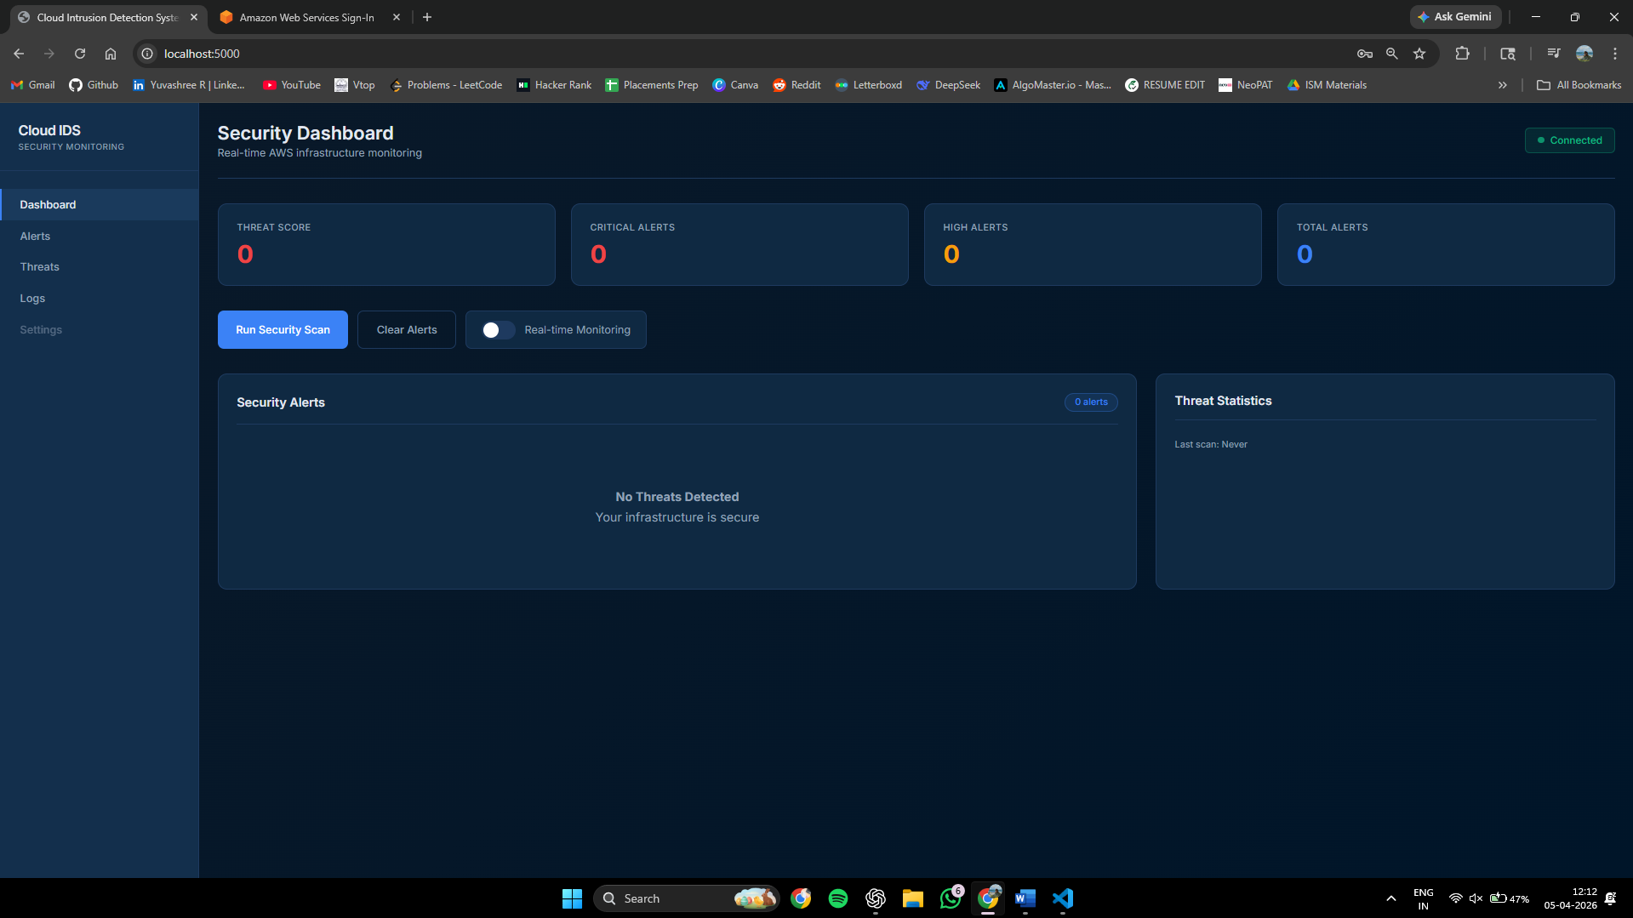The image size is (1633, 918).
Task: Open WhatsApp from the taskbar
Action: [951, 898]
